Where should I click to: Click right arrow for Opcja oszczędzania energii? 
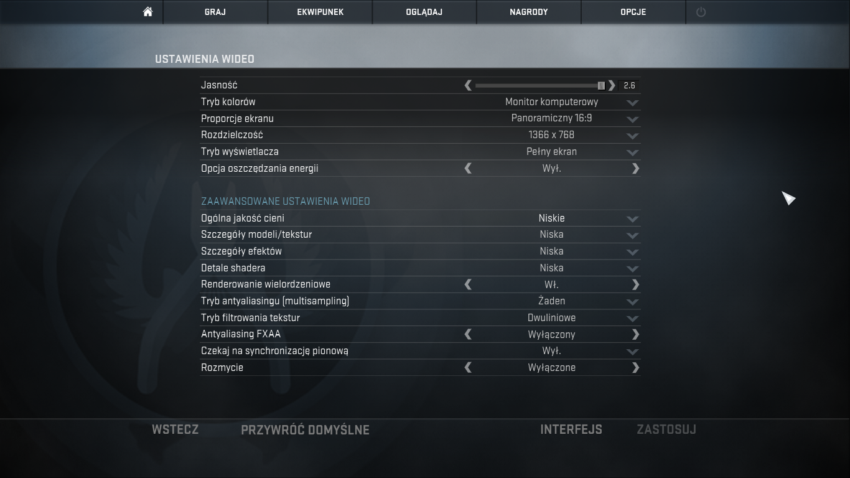635,168
